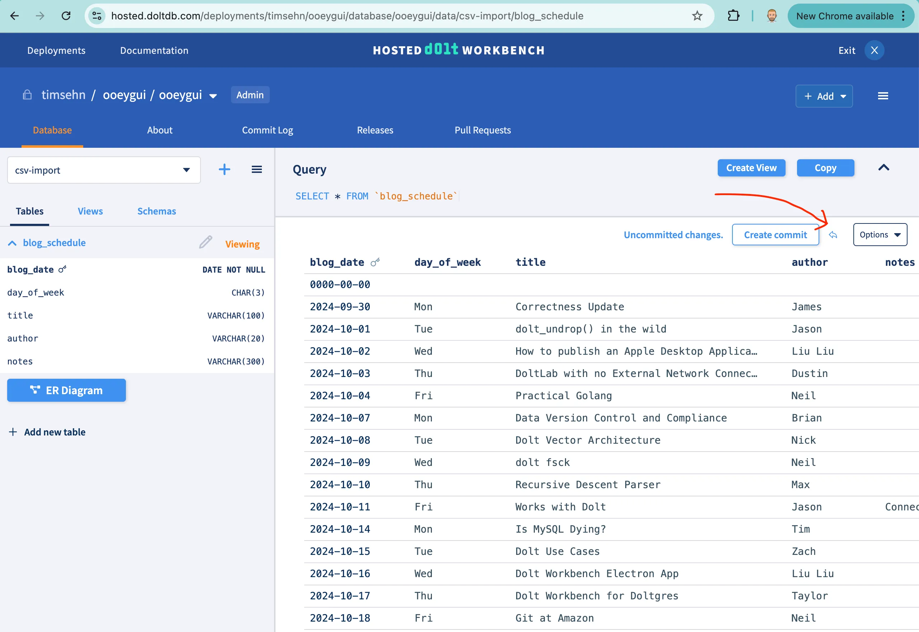Click the pencil edit icon for blog_schedule
This screenshot has height=632, width=919.
click(206, 242)
